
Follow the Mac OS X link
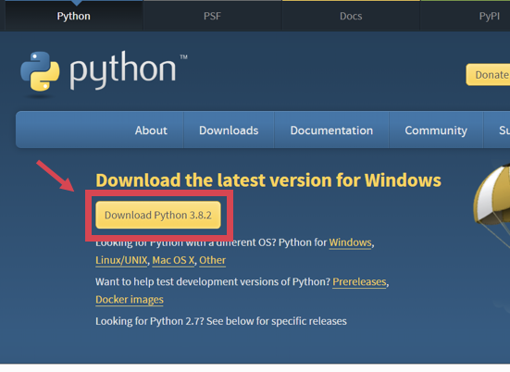[x=173, y=260]
